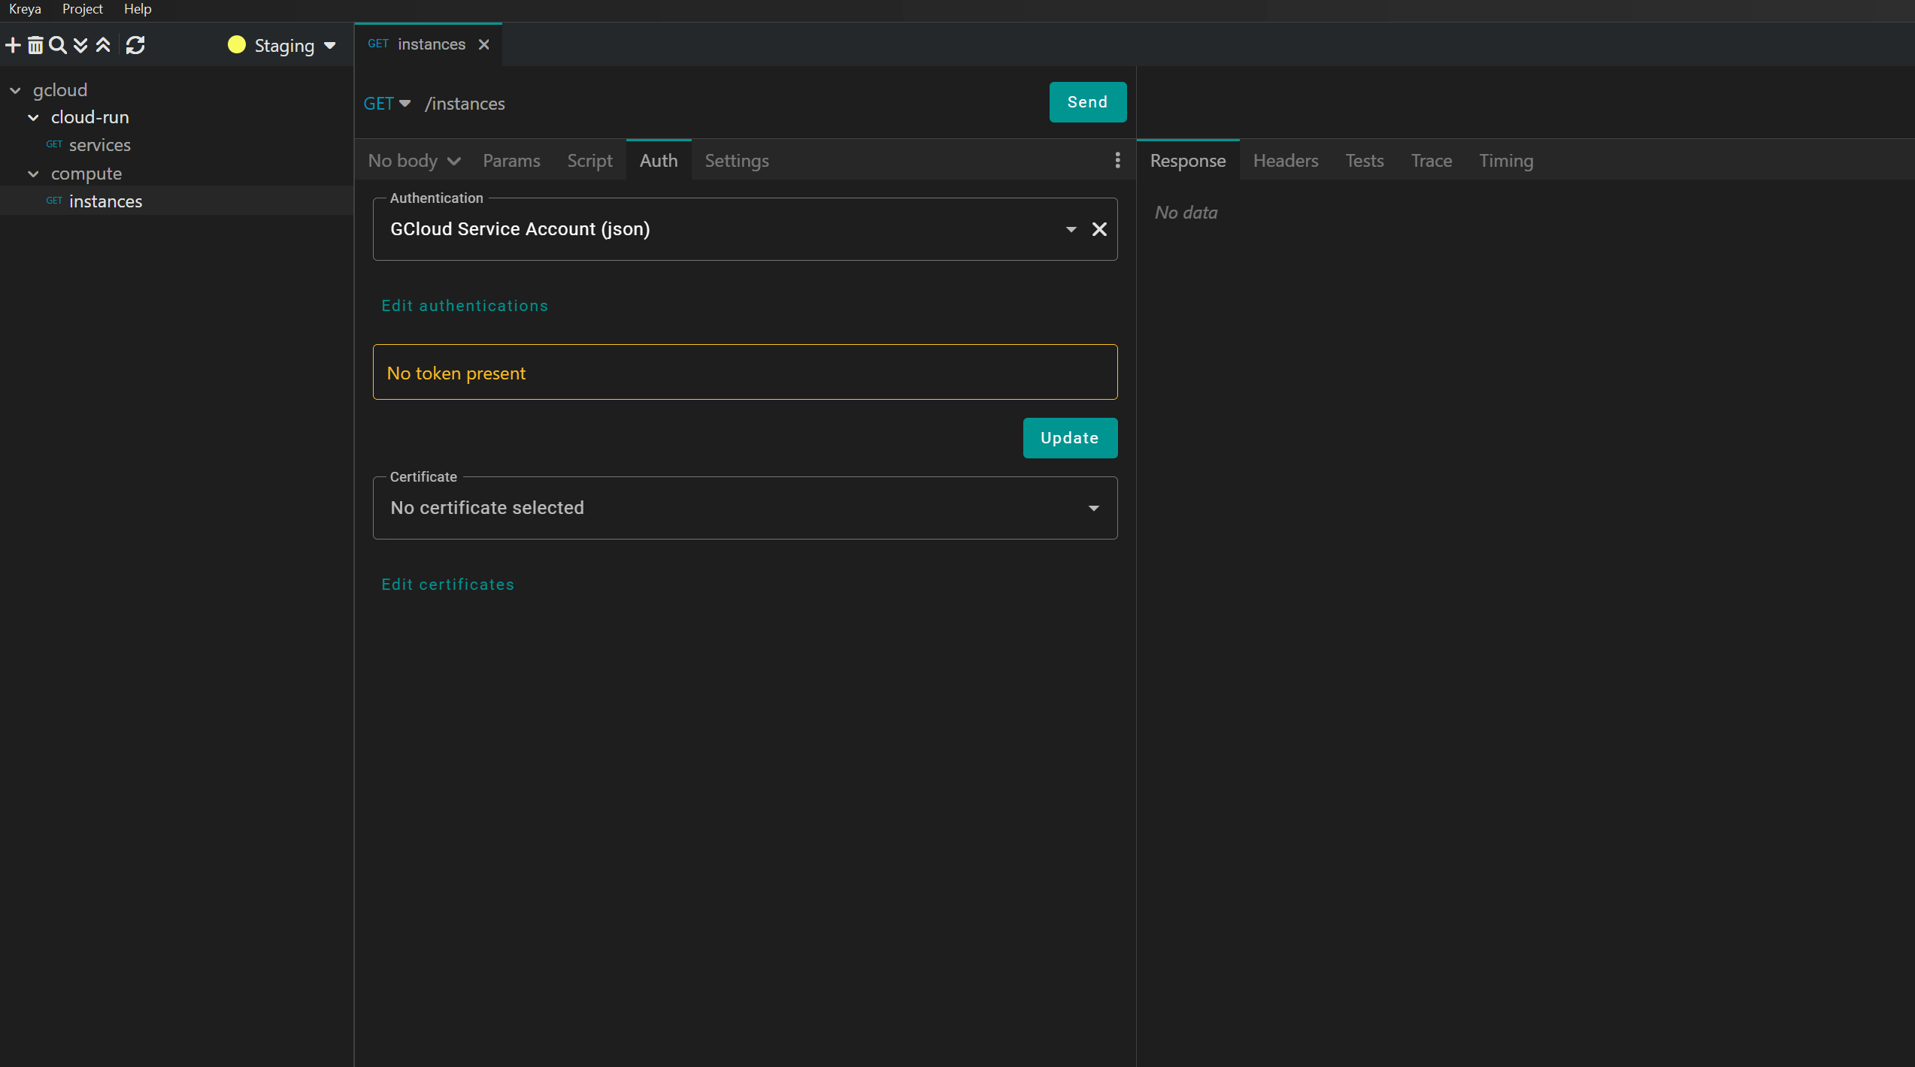This screenshot has height=1067, width=1915.
Task: Open the GET method dropdown
Action: 386,104
